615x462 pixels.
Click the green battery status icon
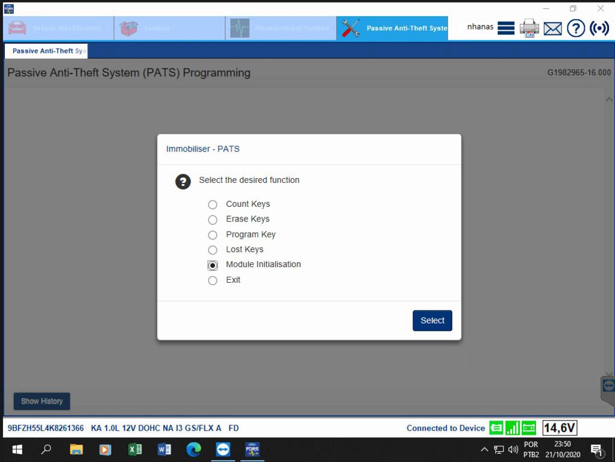[x=529, y=428]
